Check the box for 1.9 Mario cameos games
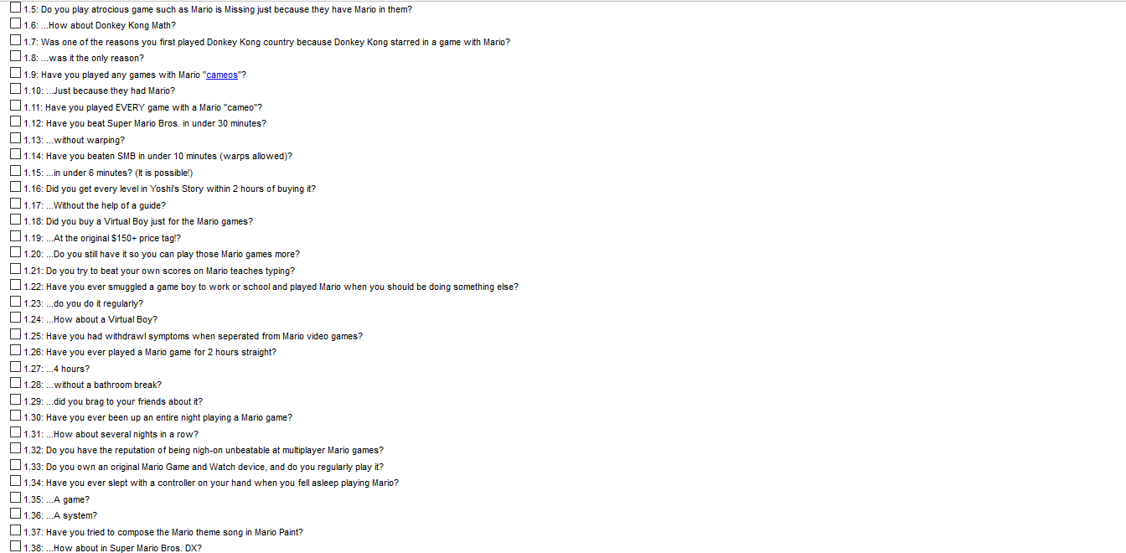This screenshot has height=553, width=1126. [x=16, y=74]
